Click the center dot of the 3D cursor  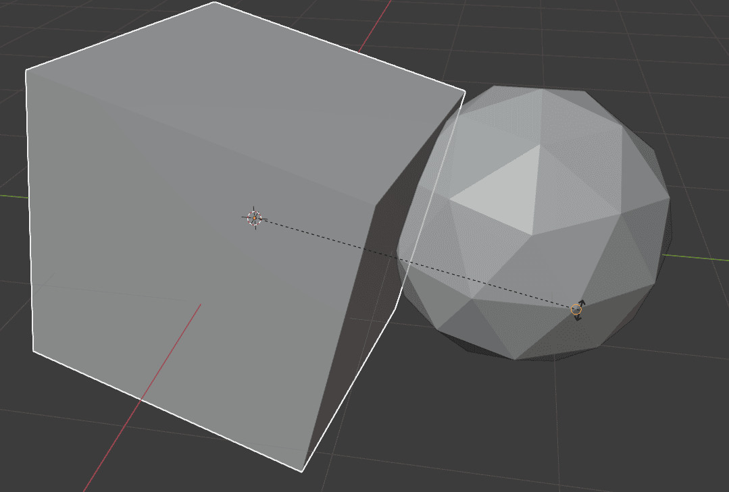255,218
